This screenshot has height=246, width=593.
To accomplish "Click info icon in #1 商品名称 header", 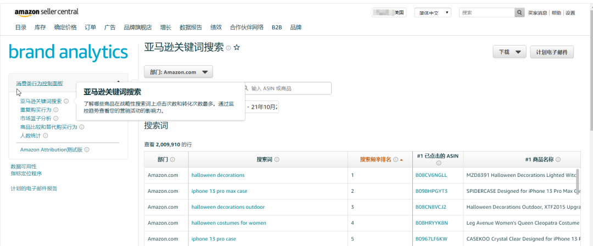I will click(x=558, y=160).
